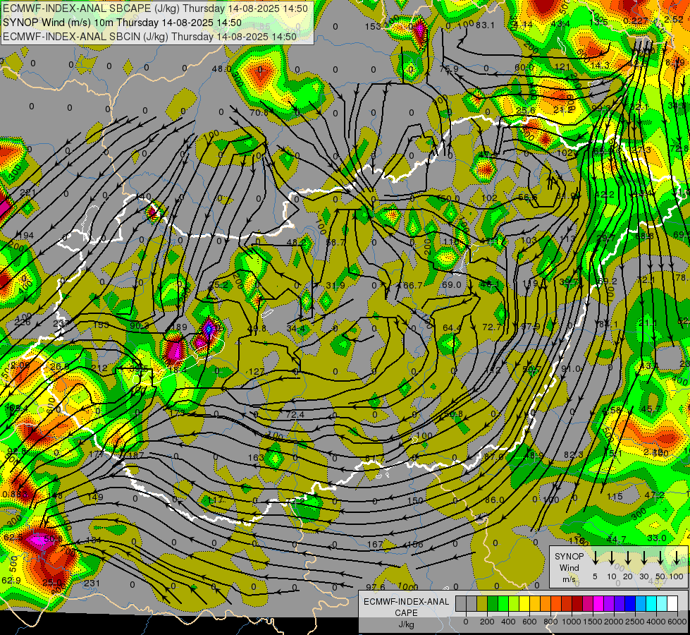
Task: Click the map value '127'
Action: (x=256, y=372)
